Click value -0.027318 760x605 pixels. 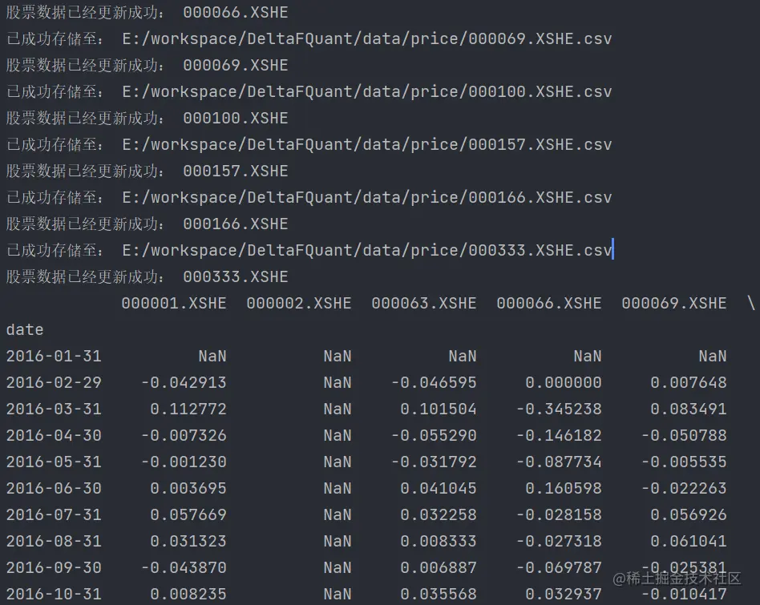(x=559, y=541)
